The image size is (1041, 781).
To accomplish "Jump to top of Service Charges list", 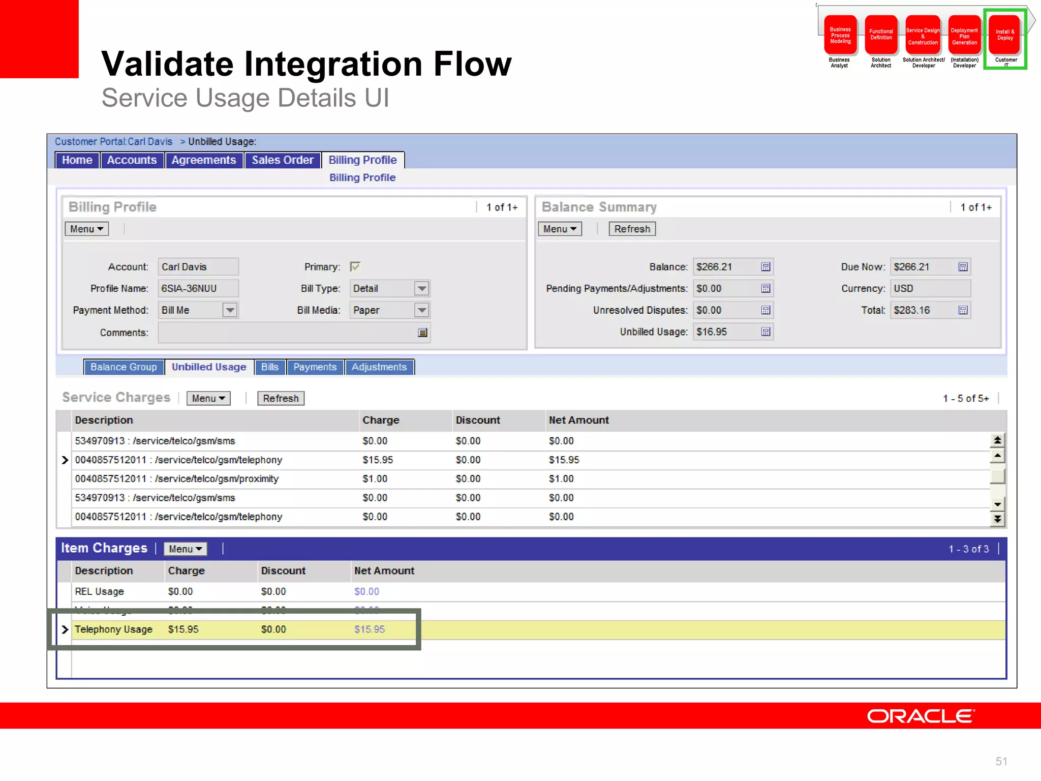I will coord(997,440).
